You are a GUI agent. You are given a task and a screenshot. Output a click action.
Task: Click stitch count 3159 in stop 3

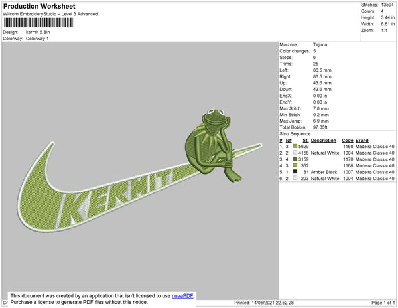click(x=304, y=159)
